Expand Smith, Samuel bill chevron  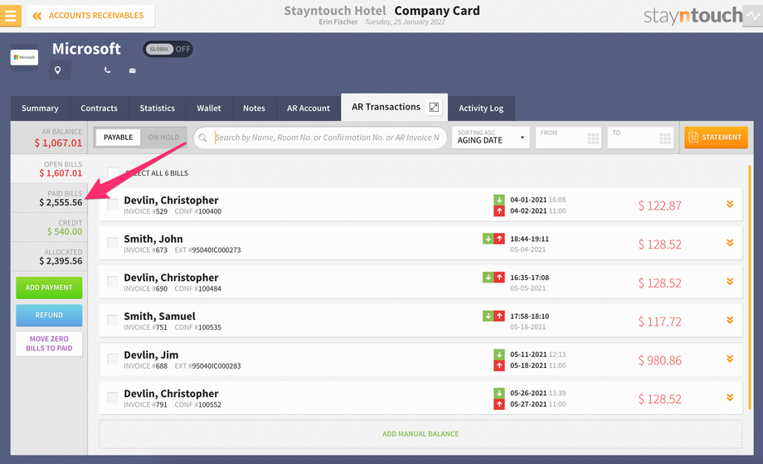click(730, 320)
